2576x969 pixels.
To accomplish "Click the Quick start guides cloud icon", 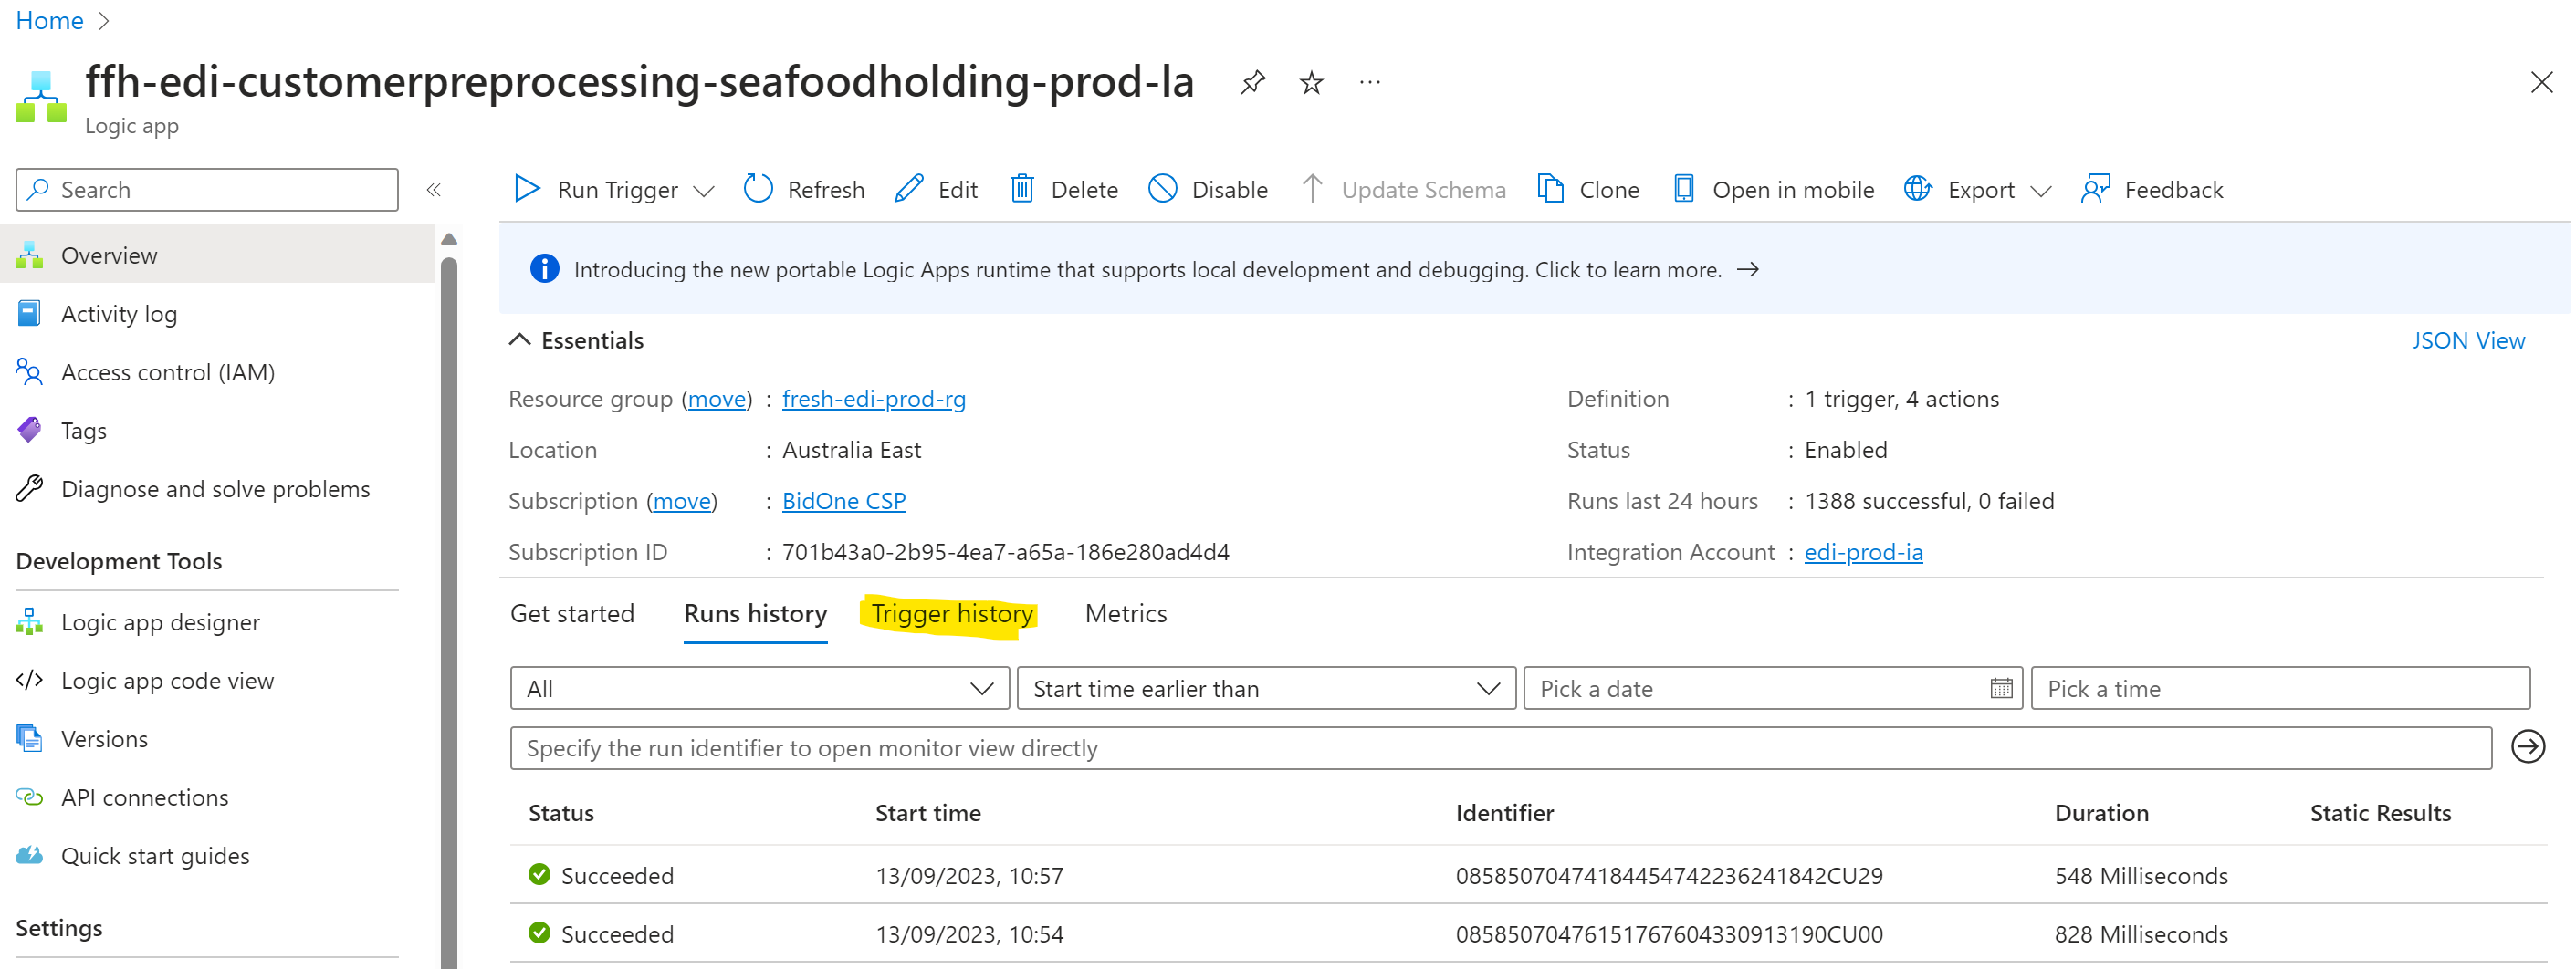I will tap(29, 855).
